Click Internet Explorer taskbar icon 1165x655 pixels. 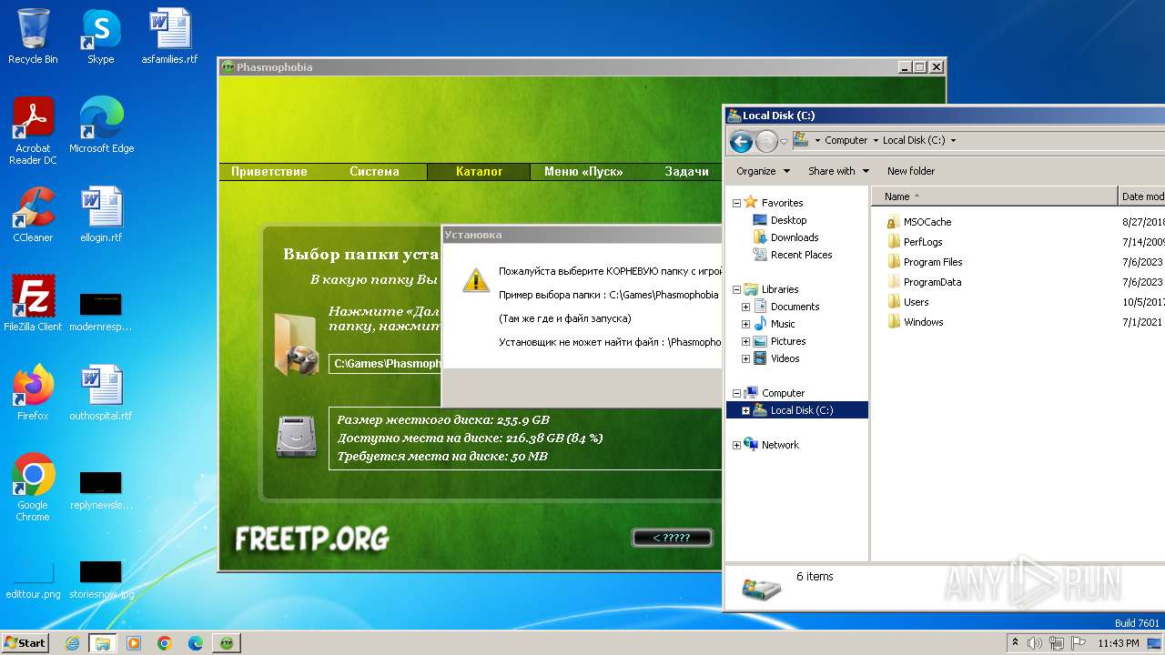pos(72,643)
